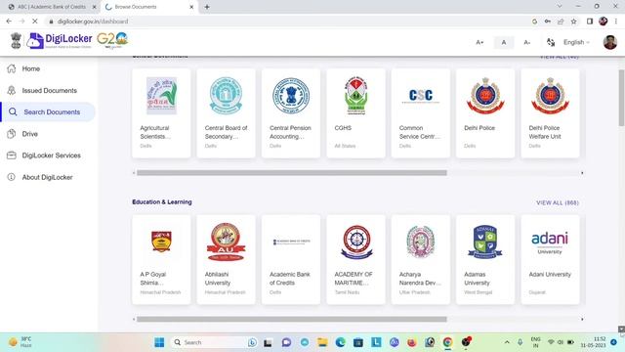Open Agricultural Scientists card
This screenshot has width=625, height=352.
(161, 113)
